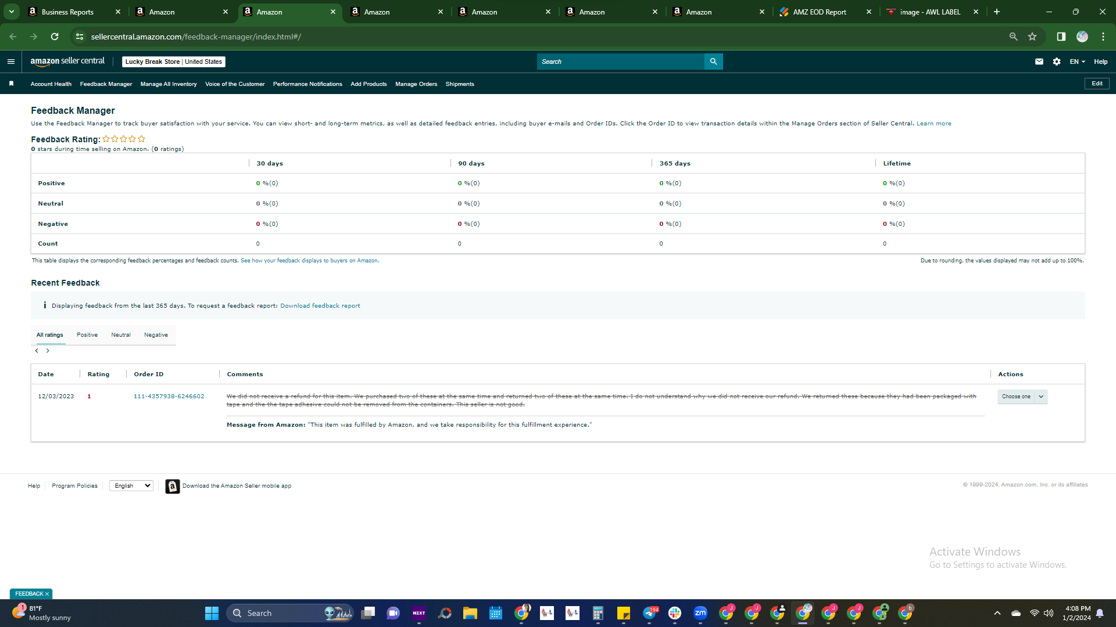Image resolution: width=1116 pixels, height=627 pixels.
Task: Select the Neutral feedback tab
Action: (121, 335)
